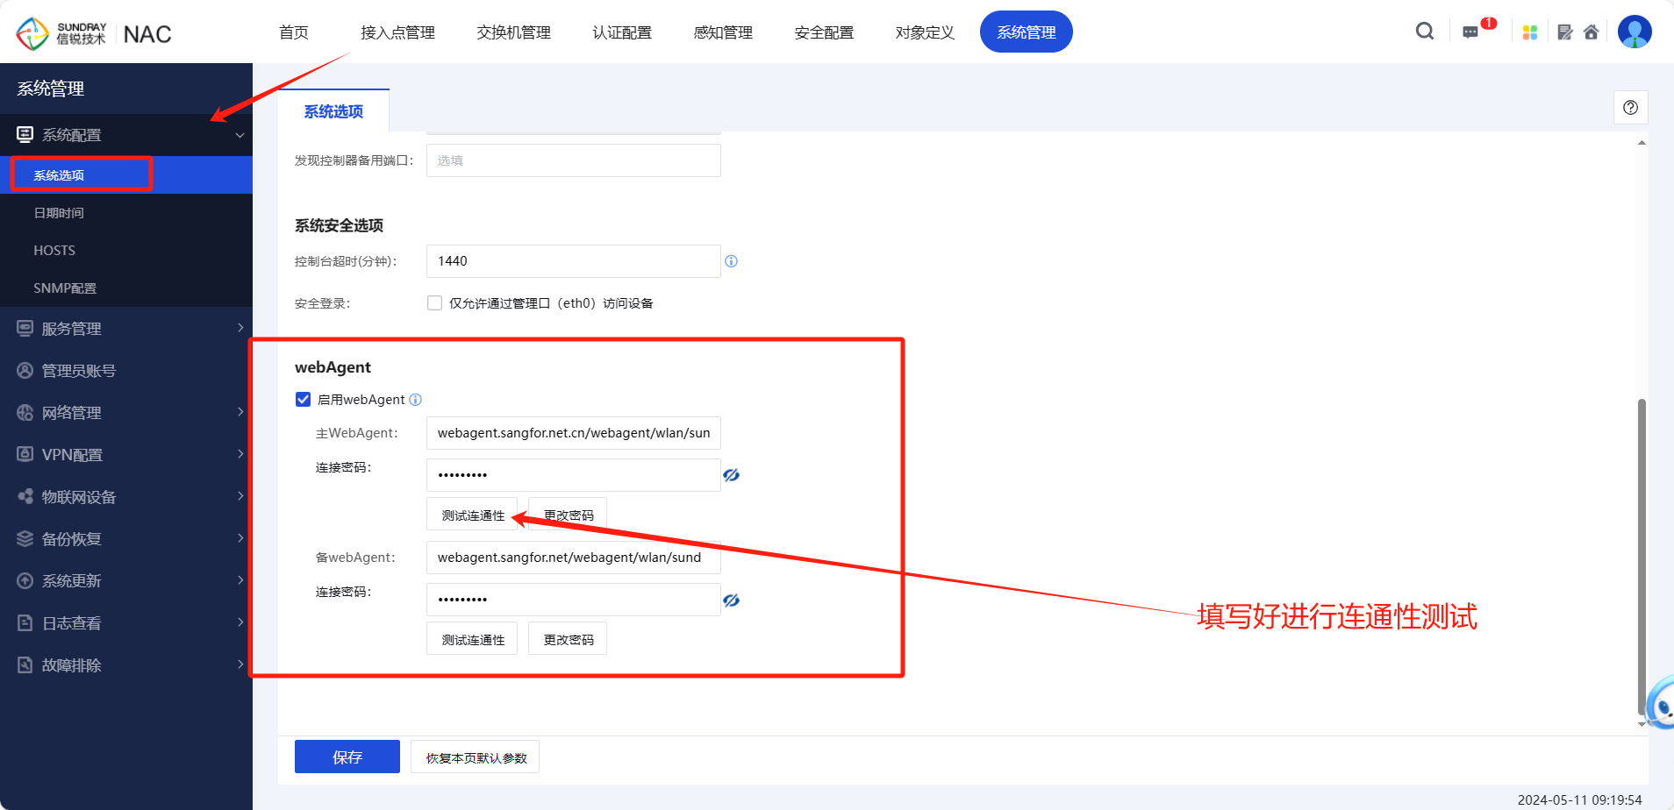Click 更改密码 under main WebAgent
The height and width of the screenshot is (810, 1674).
pos(568,515)
